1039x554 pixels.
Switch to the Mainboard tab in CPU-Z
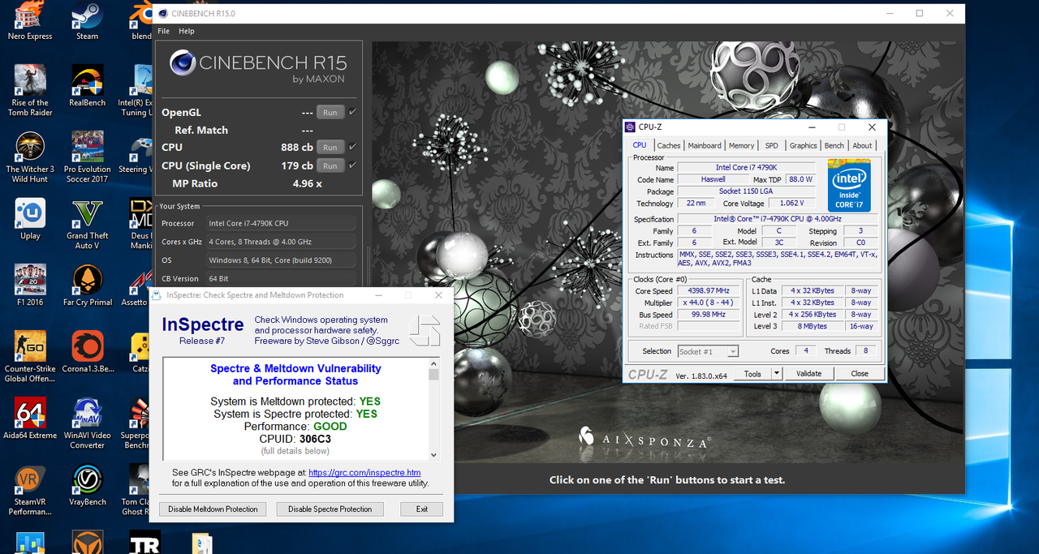705,146
